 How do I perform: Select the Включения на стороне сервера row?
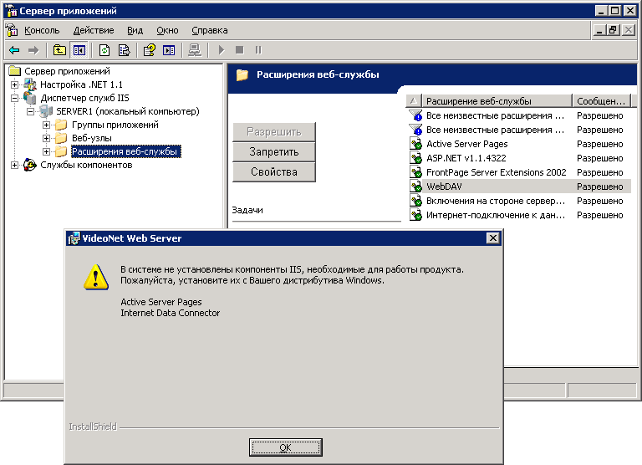click(518, 201)
